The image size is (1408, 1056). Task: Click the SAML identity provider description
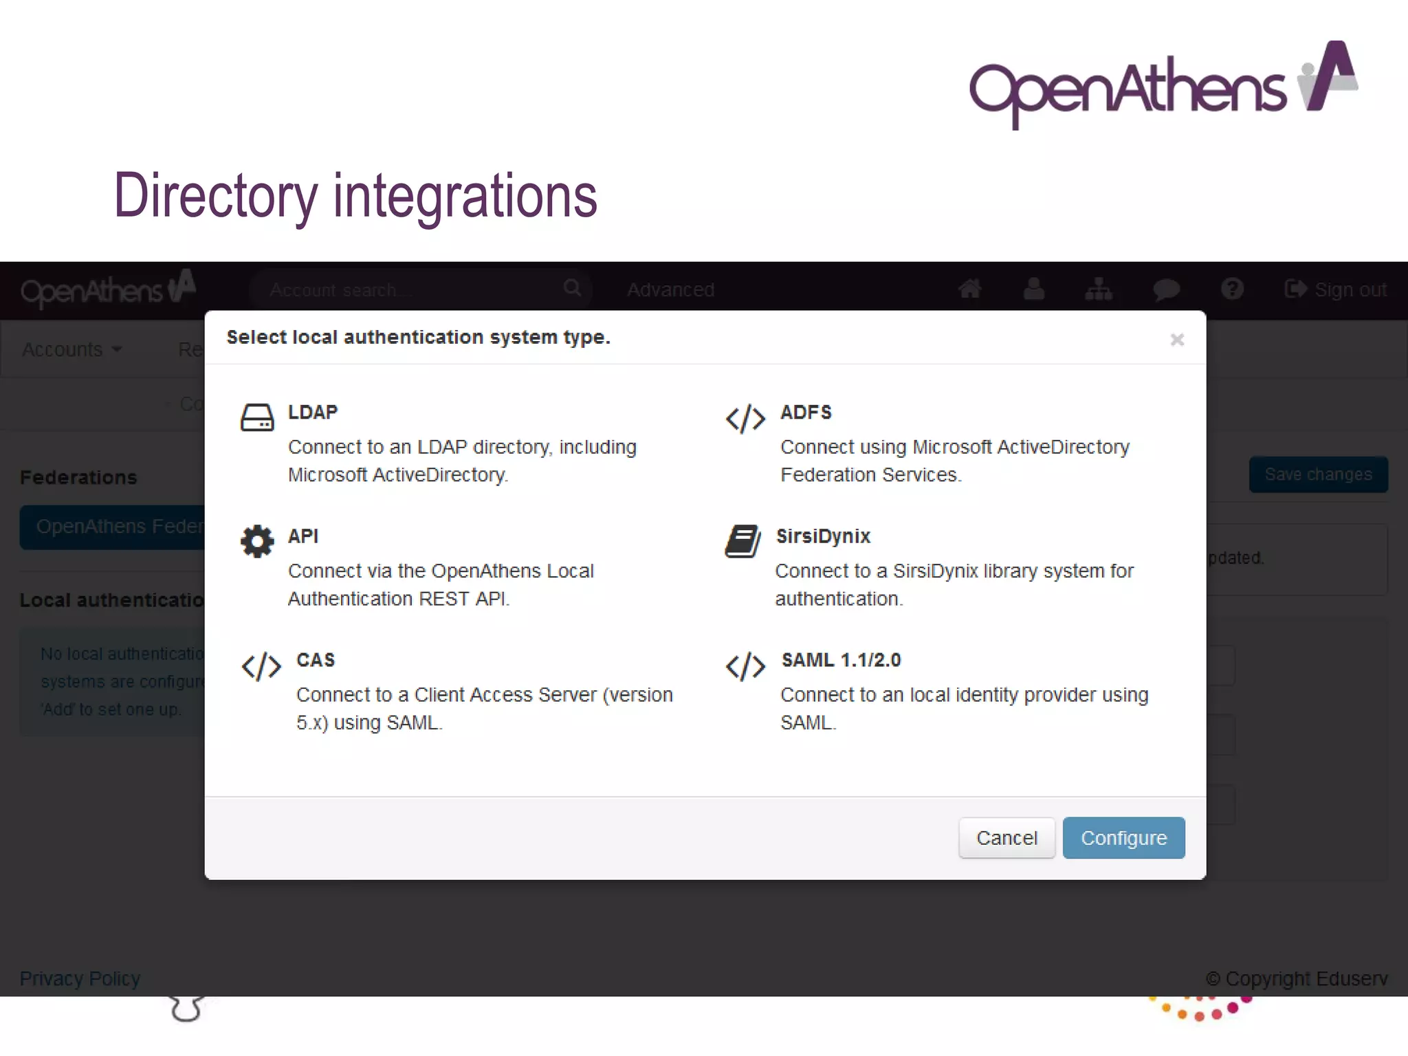(965, 709)
